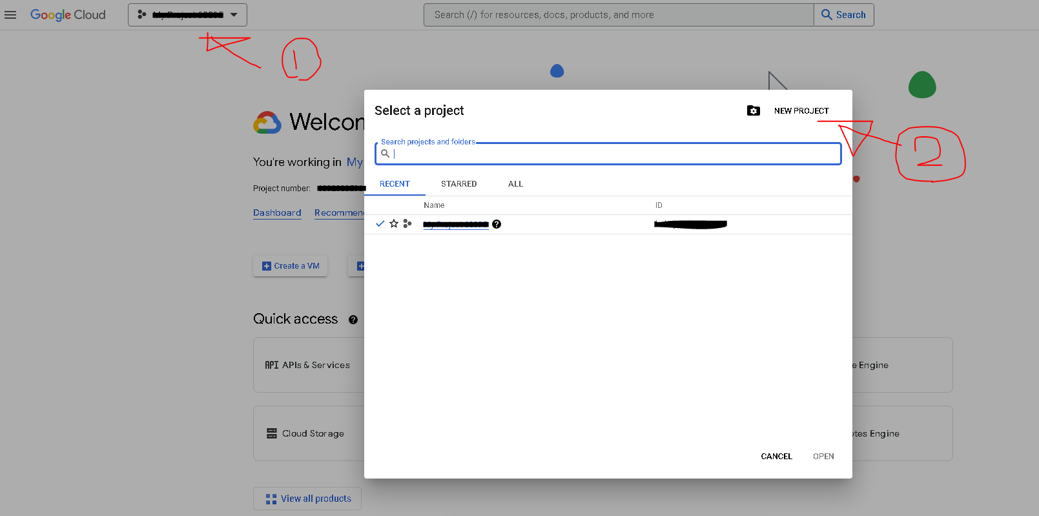Focus the top resource search bar
The image size is (1039, 516).
point(619,15)
